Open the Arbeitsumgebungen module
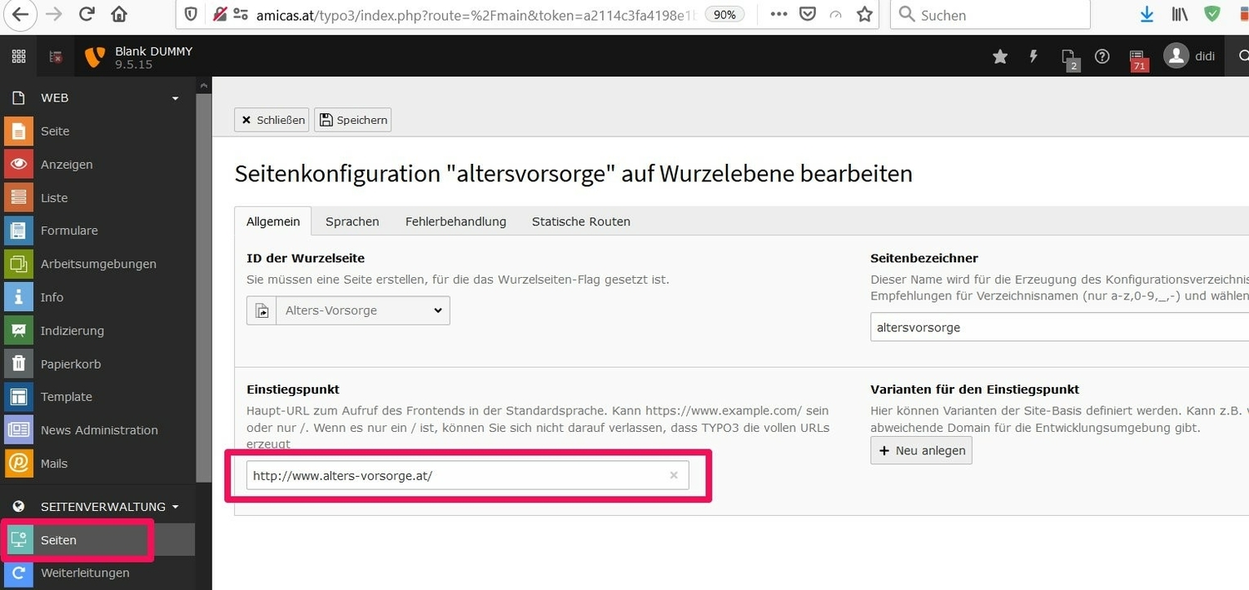Viewport: 1249px width, 590px height. (97, 264)
